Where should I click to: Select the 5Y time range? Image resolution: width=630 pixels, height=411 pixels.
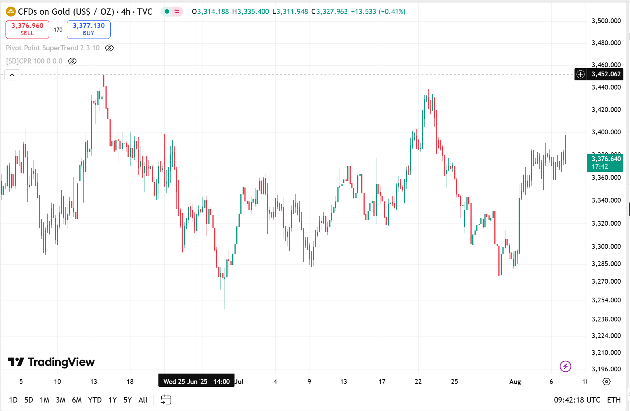tap(128, 400)
